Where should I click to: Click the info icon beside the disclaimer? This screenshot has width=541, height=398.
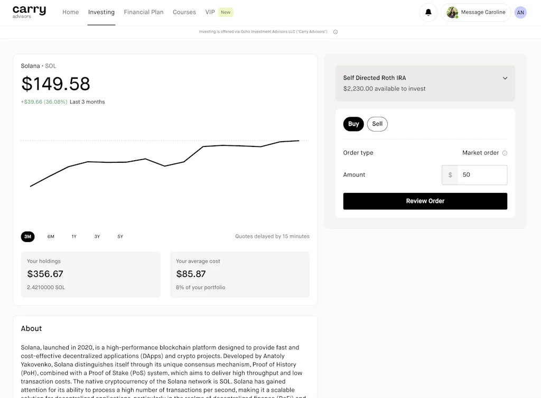[x=335, y=32]
